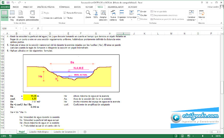Click the Save icon in quick access toolbar
Image resolution: width=224 pixels, height=138 pixels.
7,2
